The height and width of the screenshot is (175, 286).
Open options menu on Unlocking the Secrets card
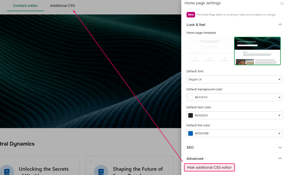(x=74, y=161)
